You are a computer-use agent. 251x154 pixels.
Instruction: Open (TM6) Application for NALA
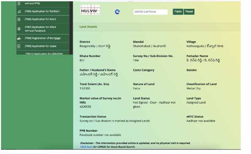pyautogui.click(x=43, y=19)
